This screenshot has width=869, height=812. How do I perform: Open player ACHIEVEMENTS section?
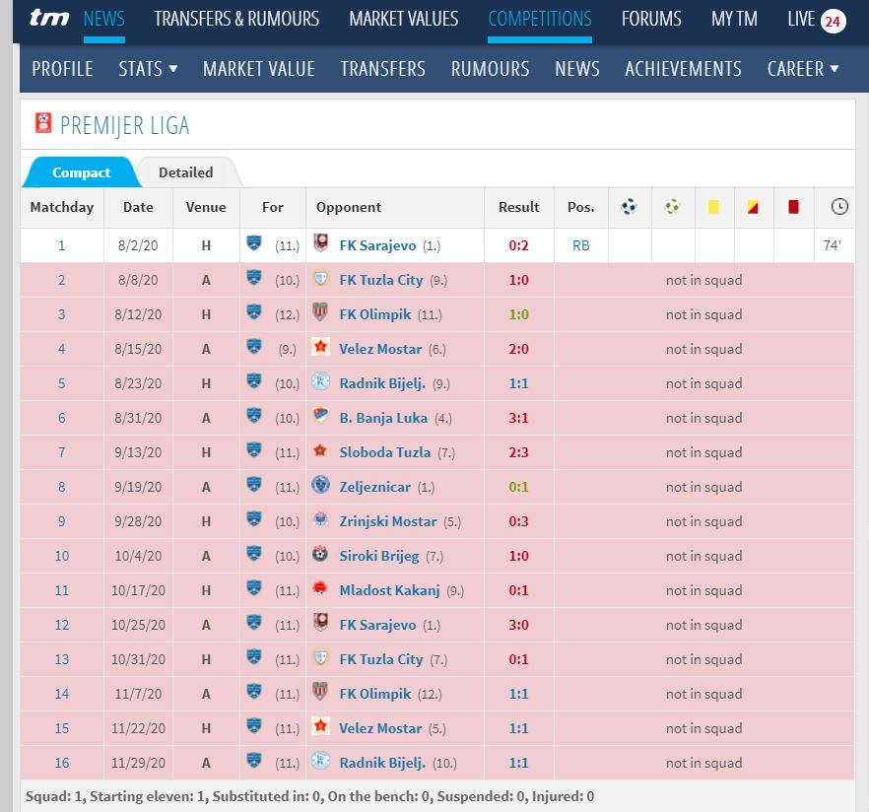pos(683,69)
